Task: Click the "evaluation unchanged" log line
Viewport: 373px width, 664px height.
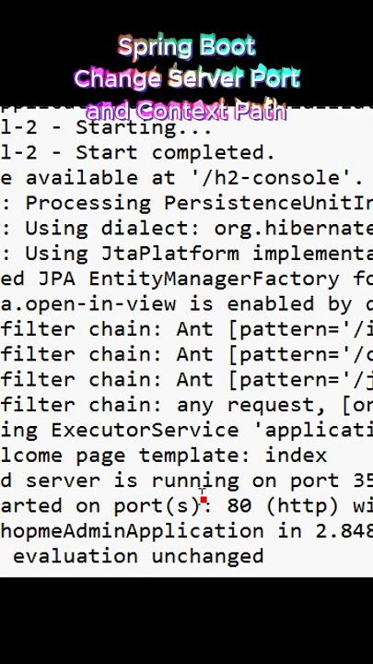Action: point(138,555)
